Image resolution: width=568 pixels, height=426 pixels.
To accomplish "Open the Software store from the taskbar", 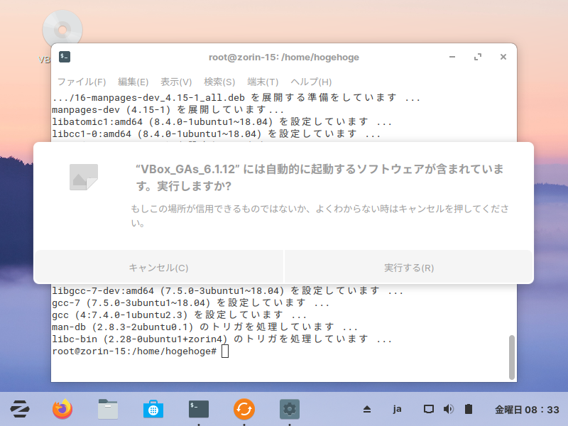I will tap(153, 409).
